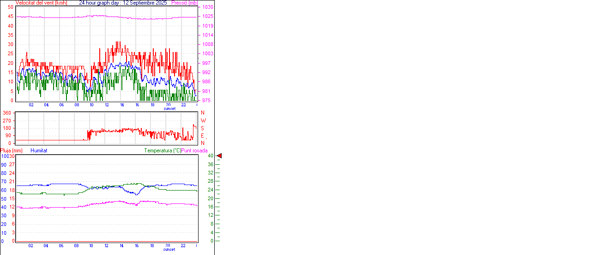Click the 'Velocitat del vent (kmh)' label
Image resolution: width=591 pixels, height=255 pixels.
click(x=41, y=3)
